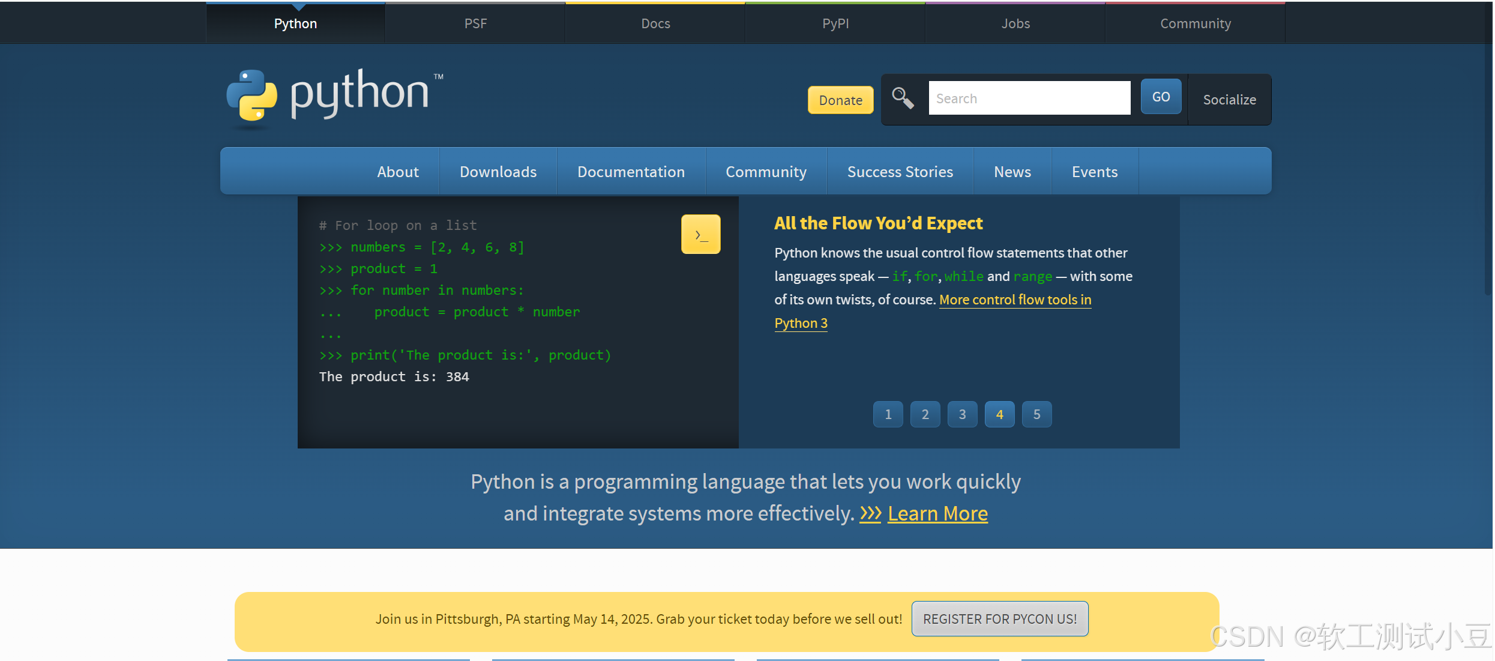Image resolution: width=1495 pixels, height=661 pixels.
Task: Open the Documentation navigation menu
Action: tap(631, 172)
